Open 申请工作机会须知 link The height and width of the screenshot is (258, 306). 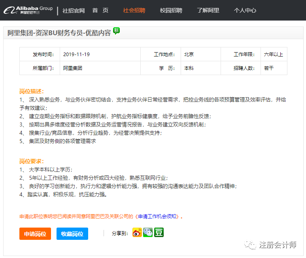pyautogui.click(x=157, y=217)
